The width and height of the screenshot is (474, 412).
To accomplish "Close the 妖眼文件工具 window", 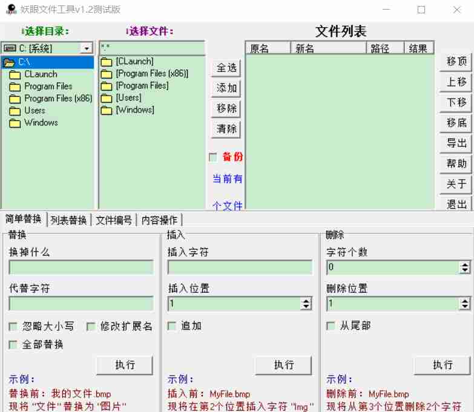I will pos(457,9).
